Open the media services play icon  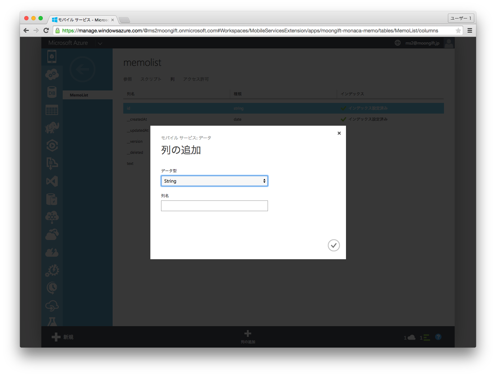[52, 146]
